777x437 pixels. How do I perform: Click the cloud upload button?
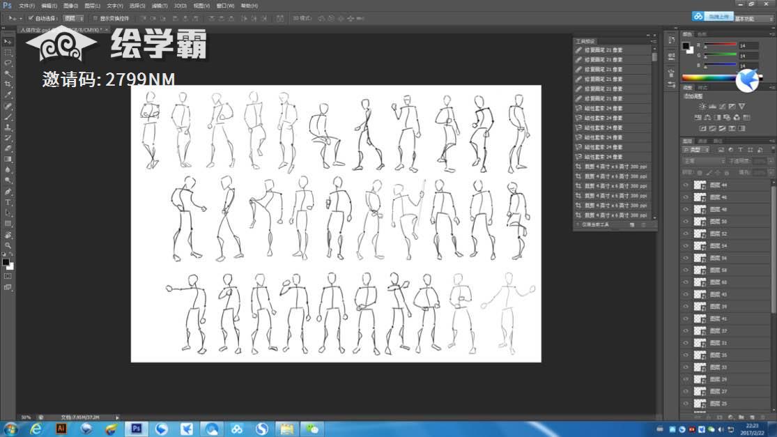(712, 16)
